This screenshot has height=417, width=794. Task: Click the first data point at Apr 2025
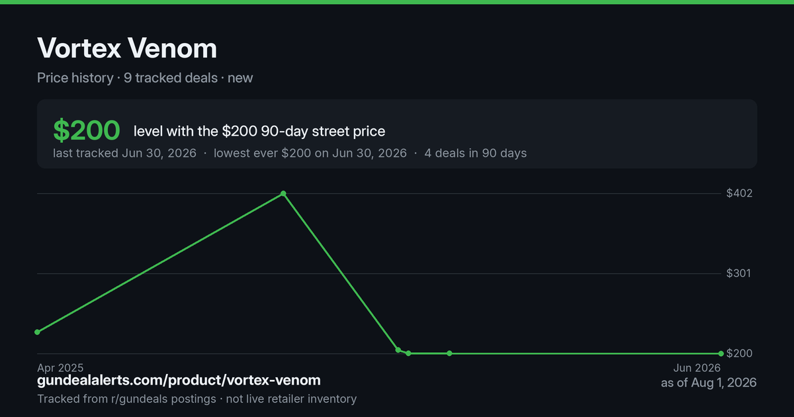coord(37,332)
